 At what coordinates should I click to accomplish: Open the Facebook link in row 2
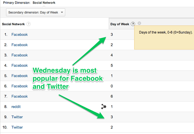pos(19,45)
